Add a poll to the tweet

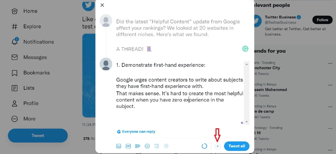click(137, 146)
